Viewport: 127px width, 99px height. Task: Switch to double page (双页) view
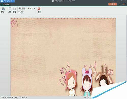tap(14, 10)
